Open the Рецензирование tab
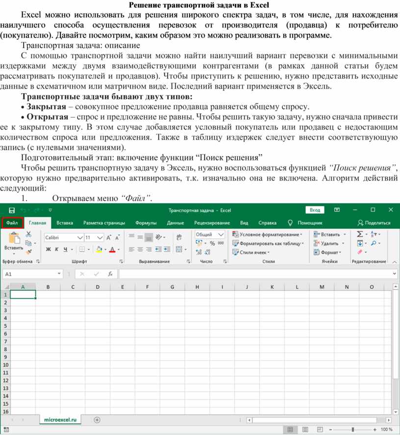 tap(212, 223)
